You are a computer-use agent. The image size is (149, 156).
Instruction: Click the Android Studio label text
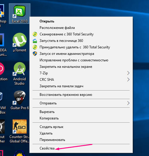(x=19, y=81)
